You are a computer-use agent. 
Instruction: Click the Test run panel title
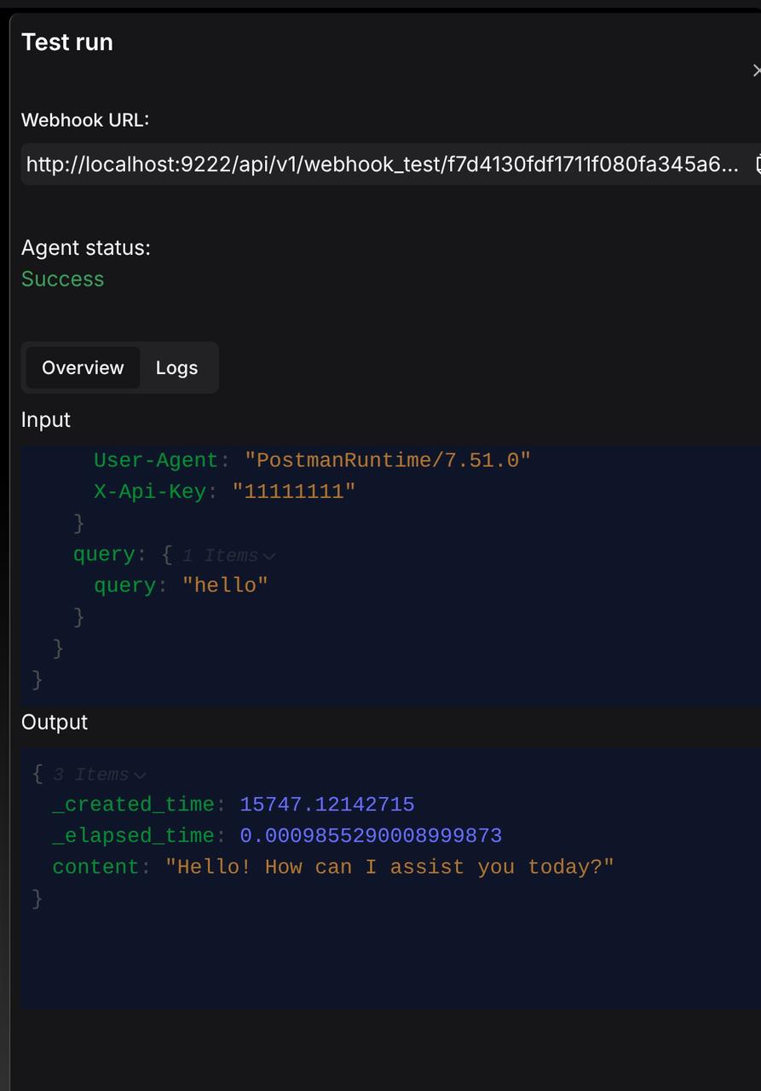click(67, 42)
